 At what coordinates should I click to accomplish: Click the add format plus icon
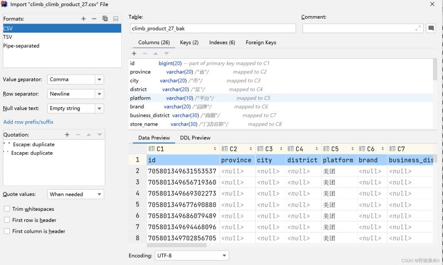(x=84, y=19)
